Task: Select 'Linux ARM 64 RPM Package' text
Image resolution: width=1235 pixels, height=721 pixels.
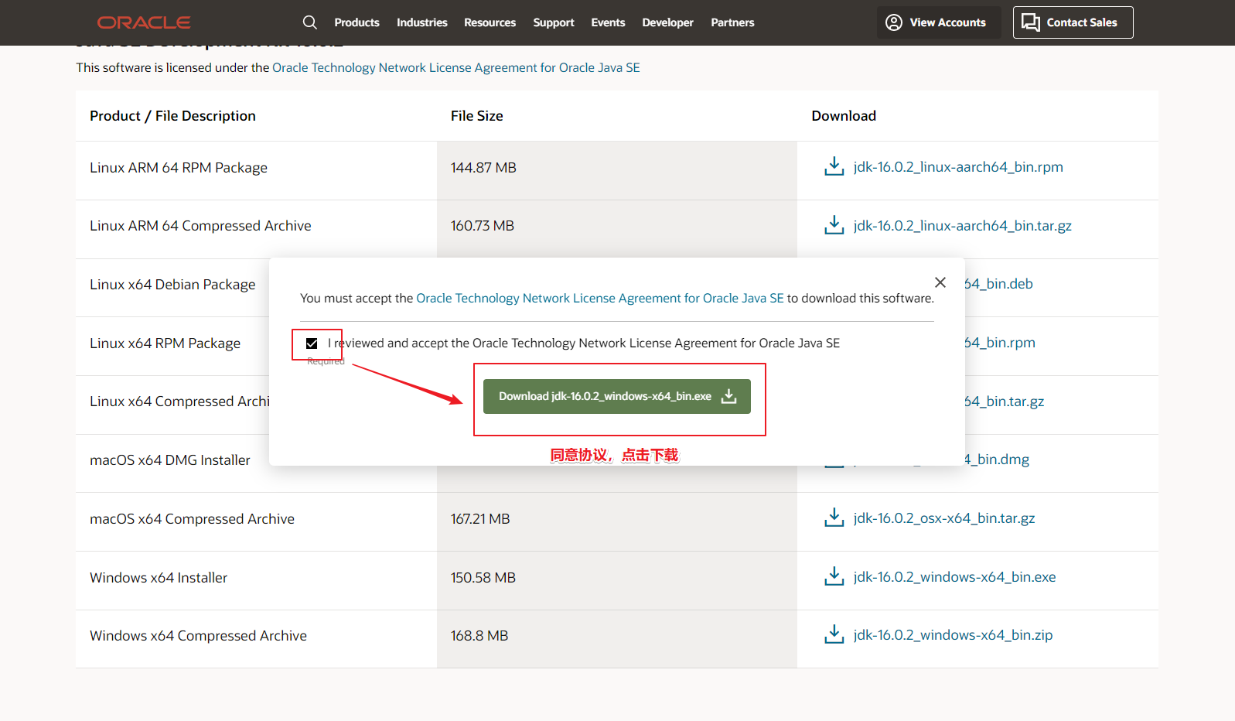Action: point(179,167)
